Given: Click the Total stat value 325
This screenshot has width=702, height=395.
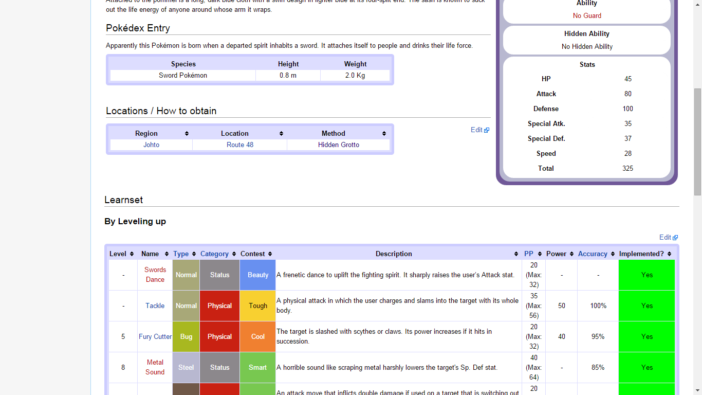Looking at the screenshot, I should [x=628, y=169].
